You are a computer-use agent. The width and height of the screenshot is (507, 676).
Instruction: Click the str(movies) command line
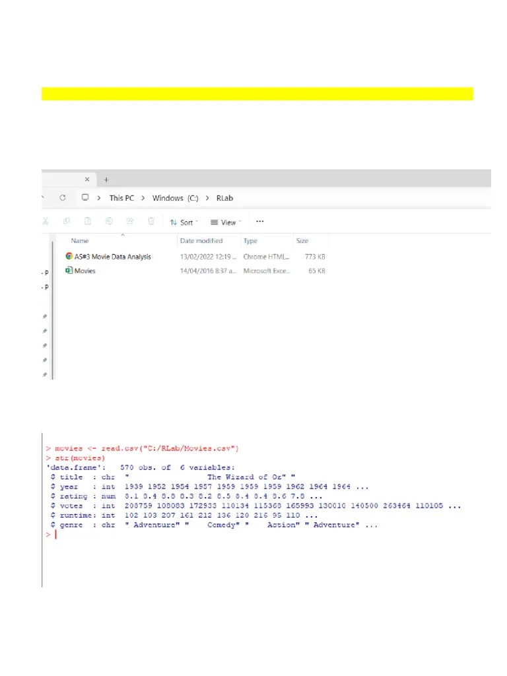click(75, 458)
